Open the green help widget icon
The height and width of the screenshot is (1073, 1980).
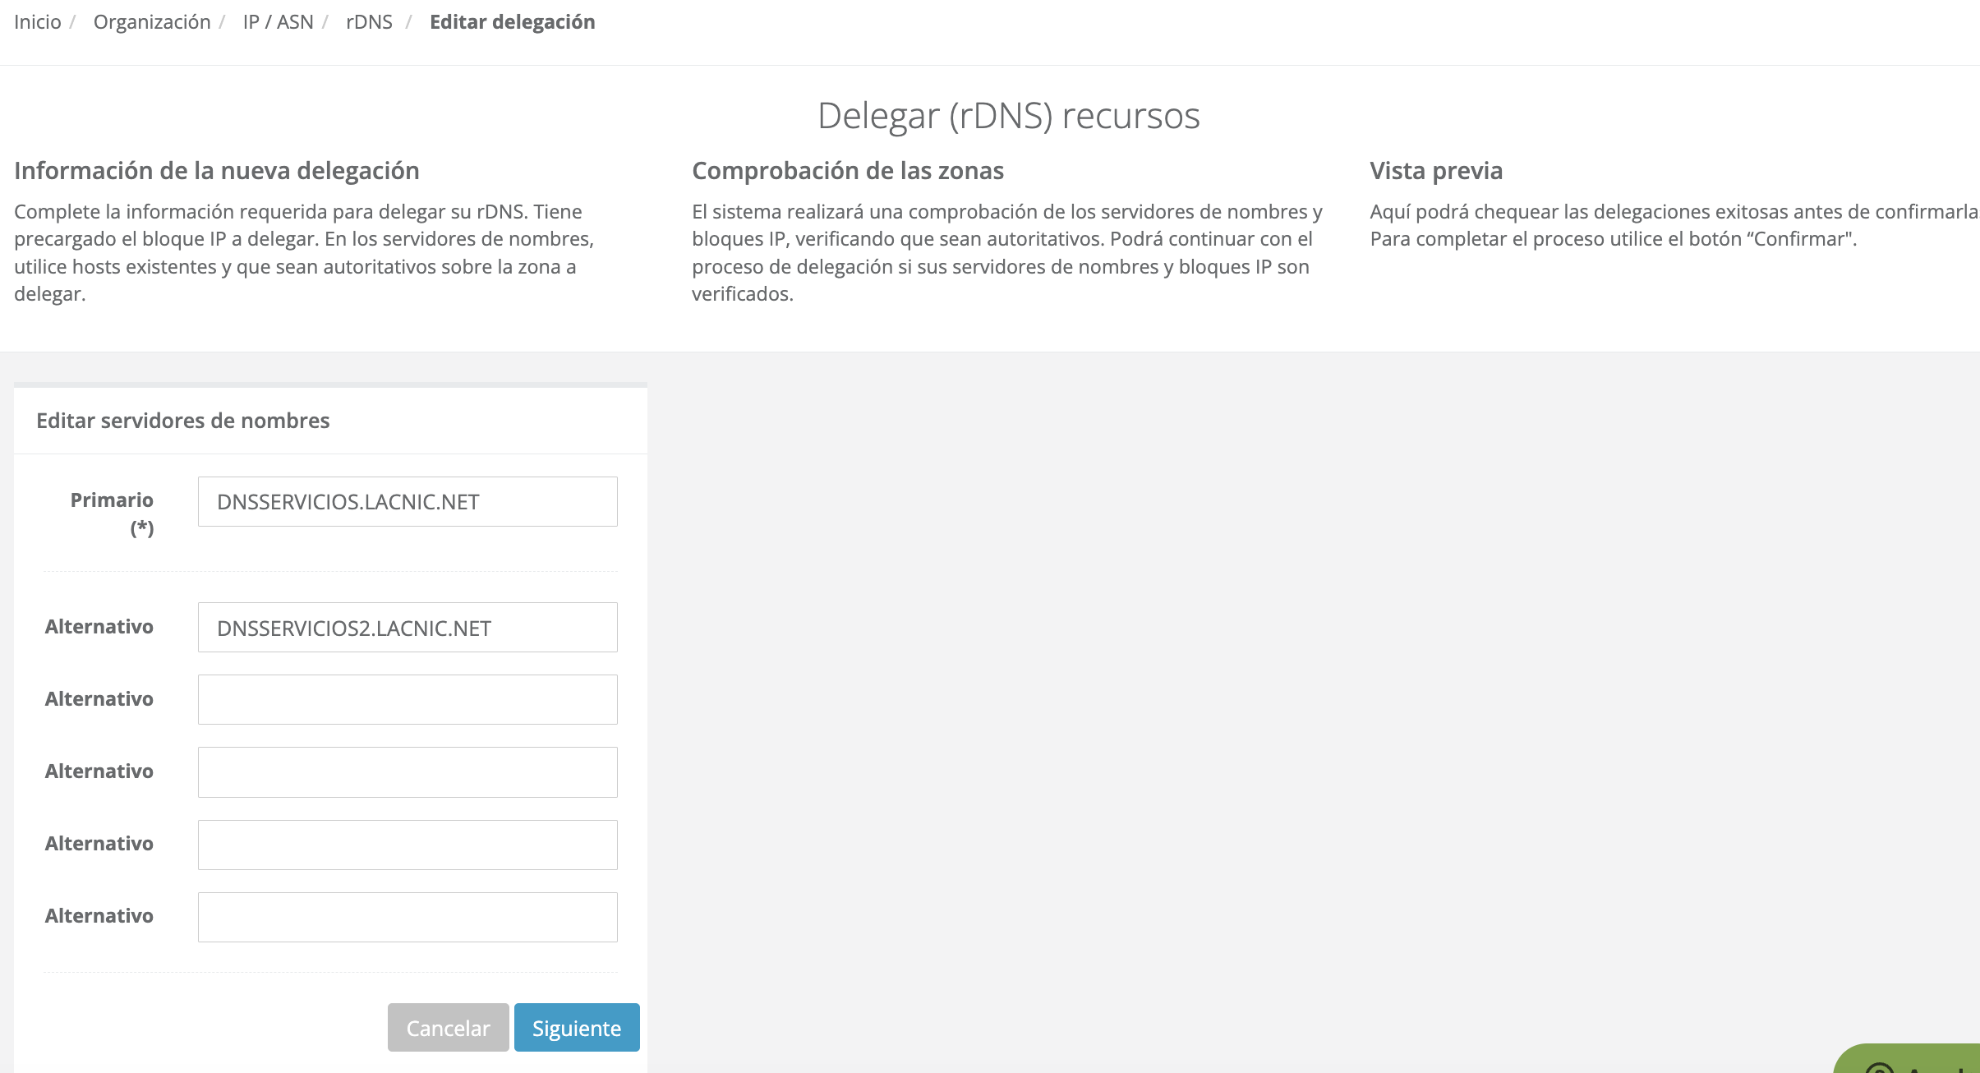1880,1067
